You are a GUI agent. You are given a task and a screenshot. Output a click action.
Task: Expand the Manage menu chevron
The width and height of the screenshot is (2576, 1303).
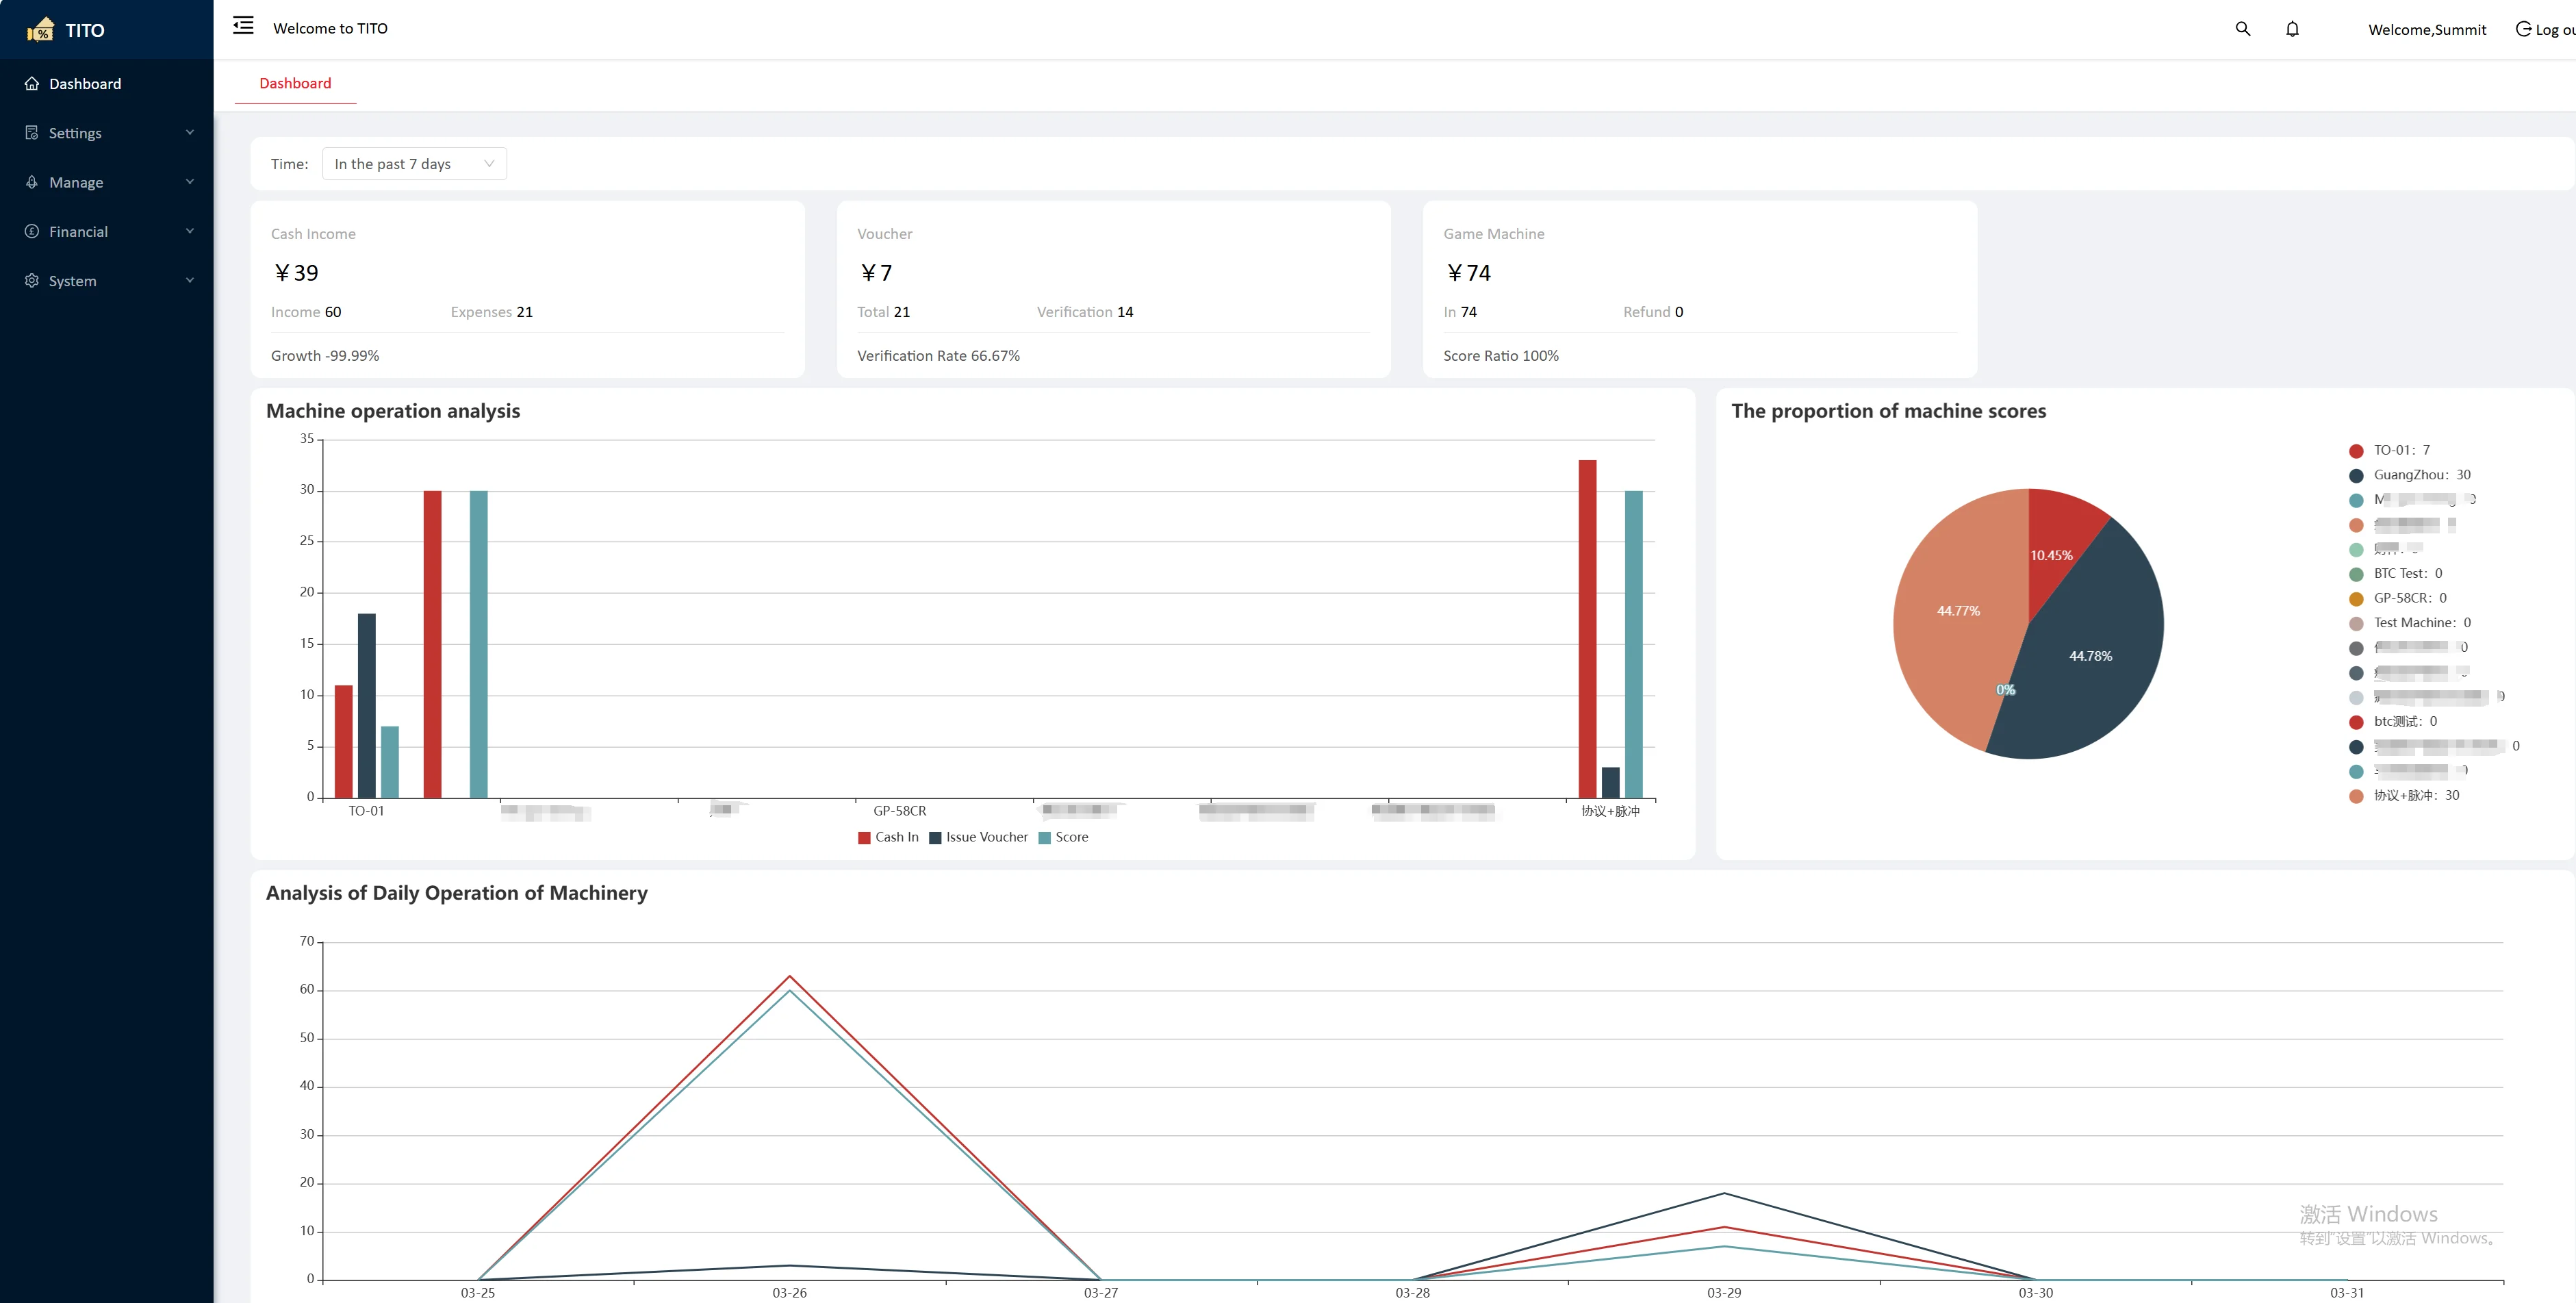(190, 182)
